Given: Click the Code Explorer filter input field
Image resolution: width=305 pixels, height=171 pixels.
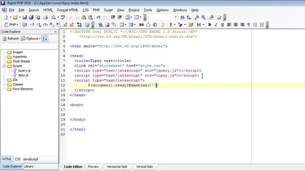Looking at the screenshot, I should 29,46.
